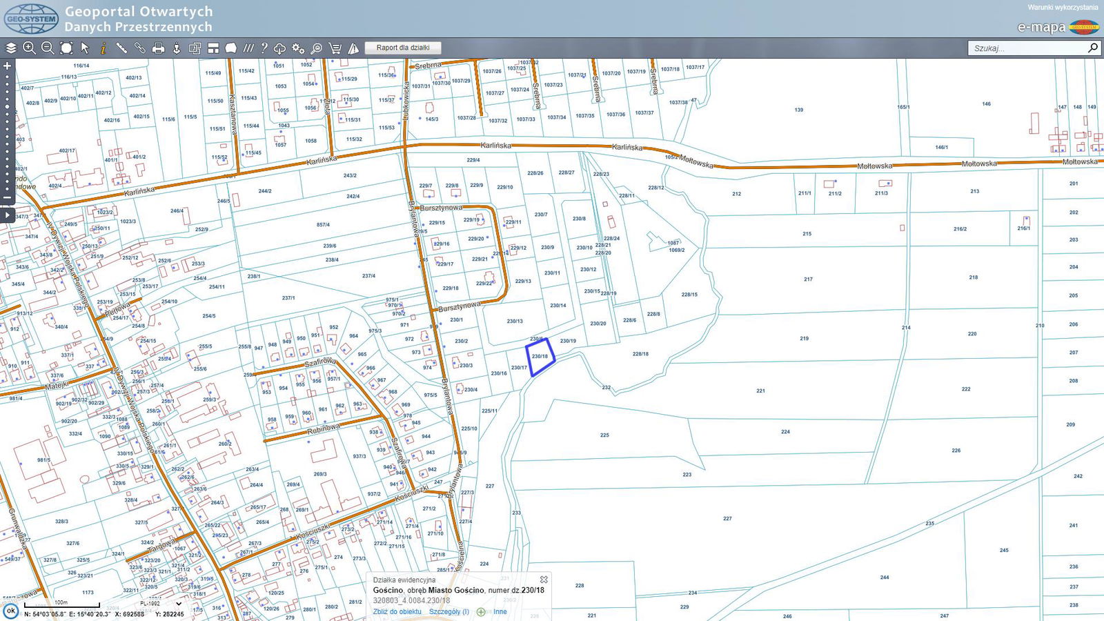Select the zoom in magnifier tool
The height and width of the screenshot is (621, 1104).
pos(29,48)
